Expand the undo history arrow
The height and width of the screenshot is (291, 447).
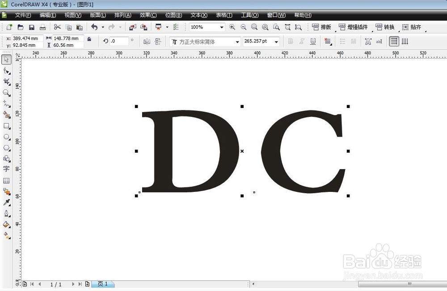103,27
